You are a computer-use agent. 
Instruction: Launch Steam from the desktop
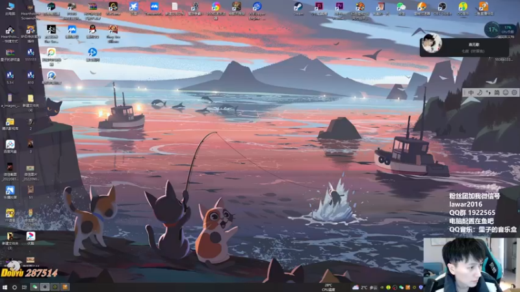[298, 8]
